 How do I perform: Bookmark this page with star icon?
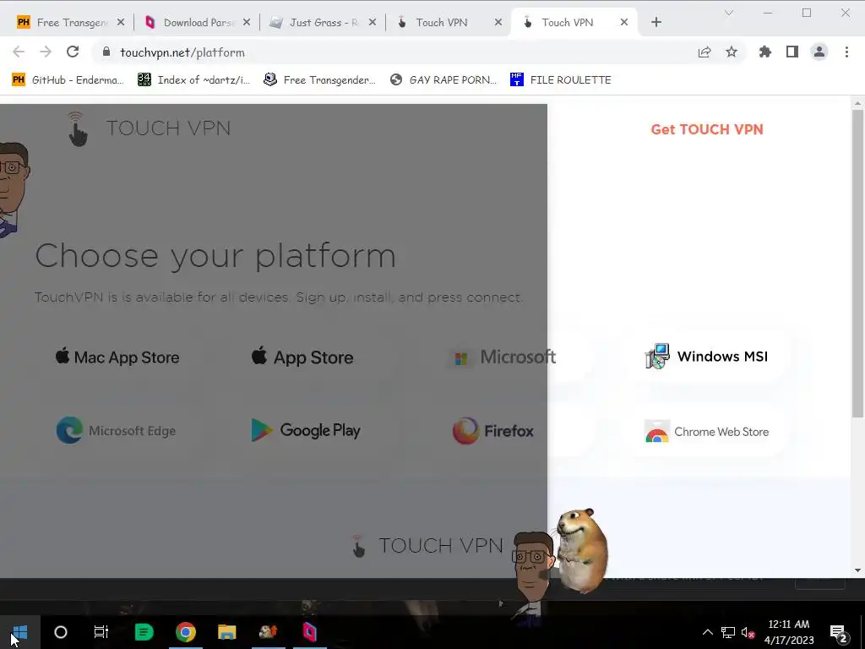[x=732, y=52]
